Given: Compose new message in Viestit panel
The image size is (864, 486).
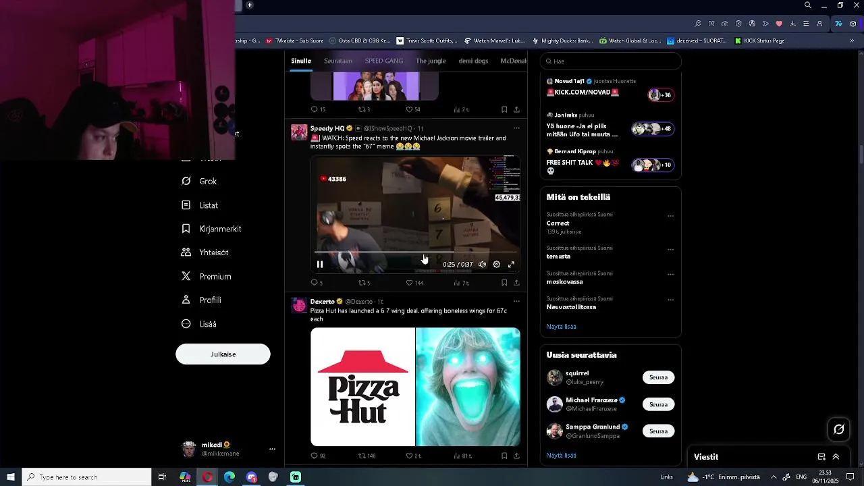Looking at the screenshot, I should click(x=821, y=457).
